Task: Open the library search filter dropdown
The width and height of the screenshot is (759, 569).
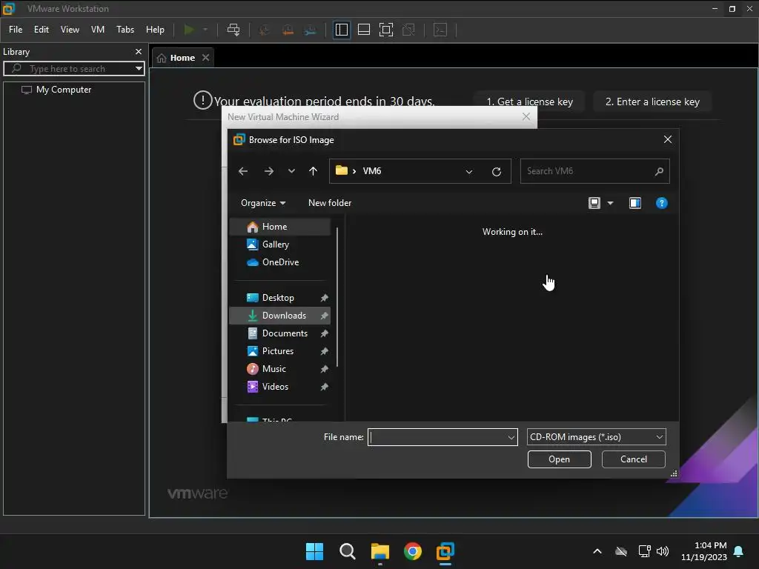Action: 139,69
